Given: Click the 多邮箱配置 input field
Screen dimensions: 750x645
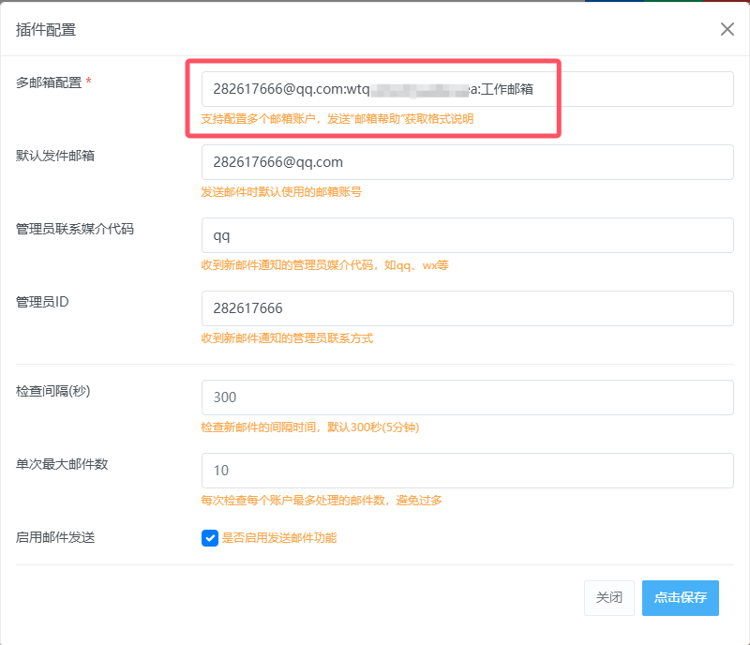Looking at the screenshot, I should coord(467,89).
